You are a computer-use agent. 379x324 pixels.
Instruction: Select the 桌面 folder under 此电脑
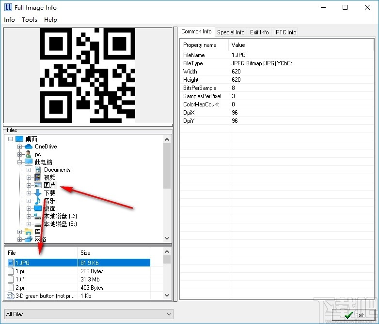pyautogui.click(x=50, y=208)
